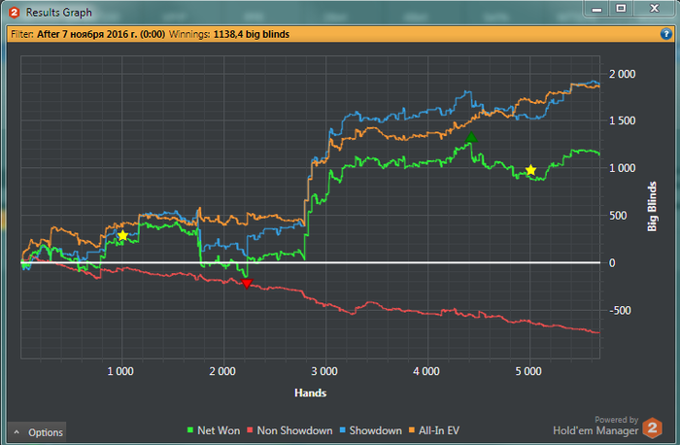Click the winnings value 1138,4 big blinds

pos(251,34)
